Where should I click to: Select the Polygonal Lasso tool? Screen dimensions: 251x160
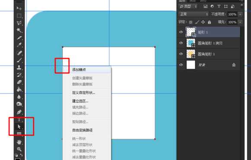point(19,23)
